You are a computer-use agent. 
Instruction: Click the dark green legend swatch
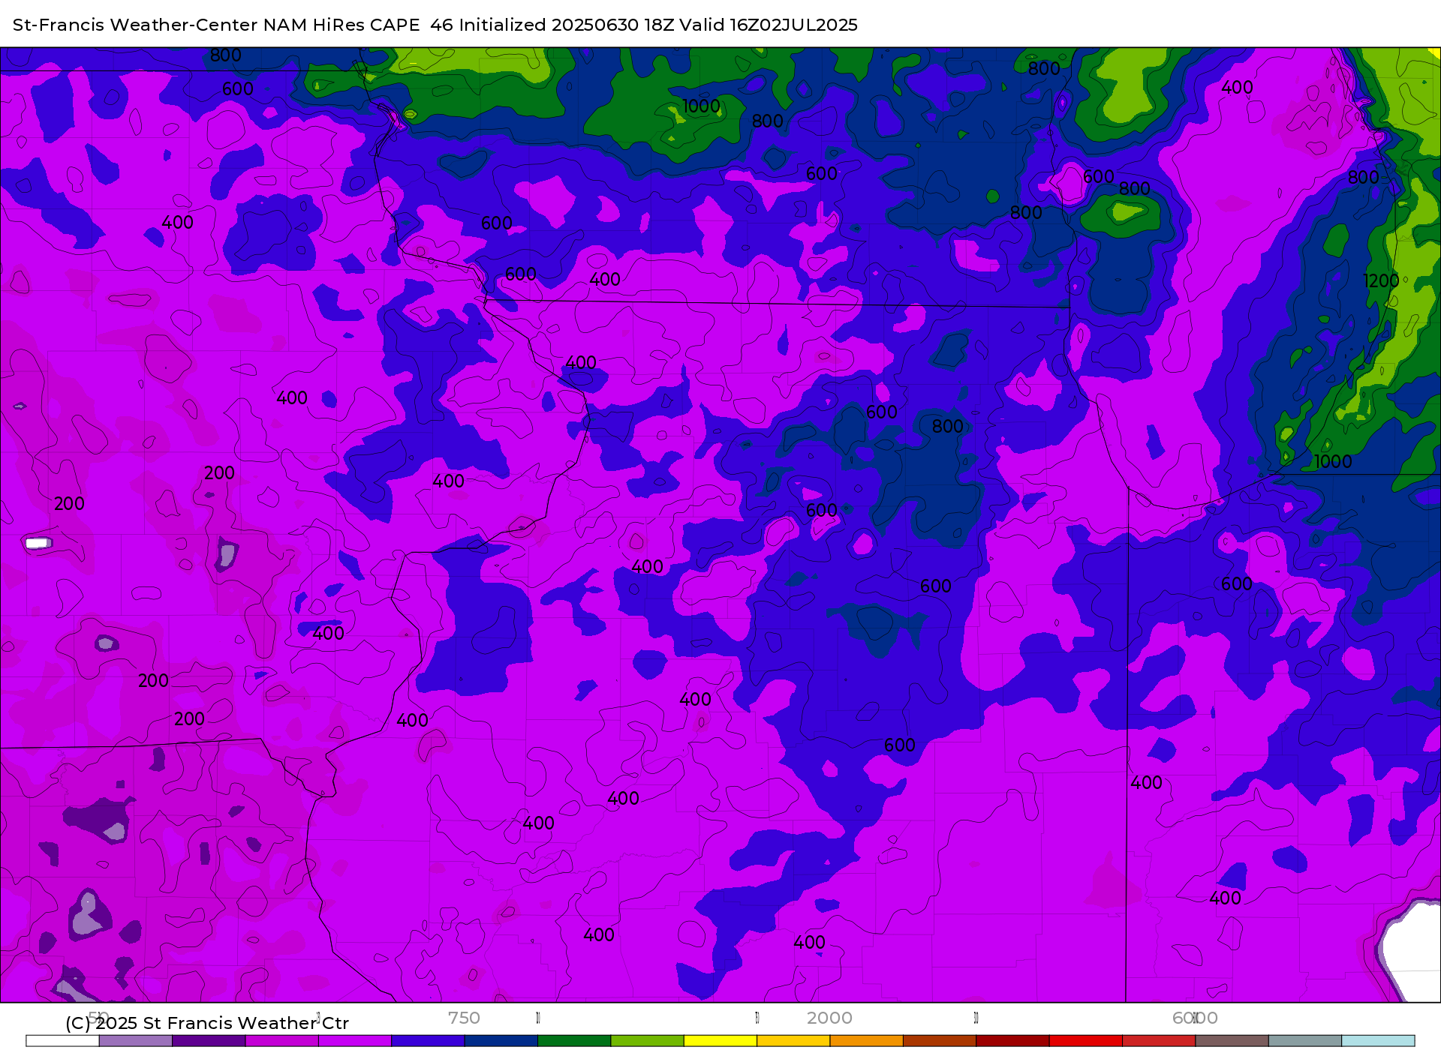tap(574, 1041)
